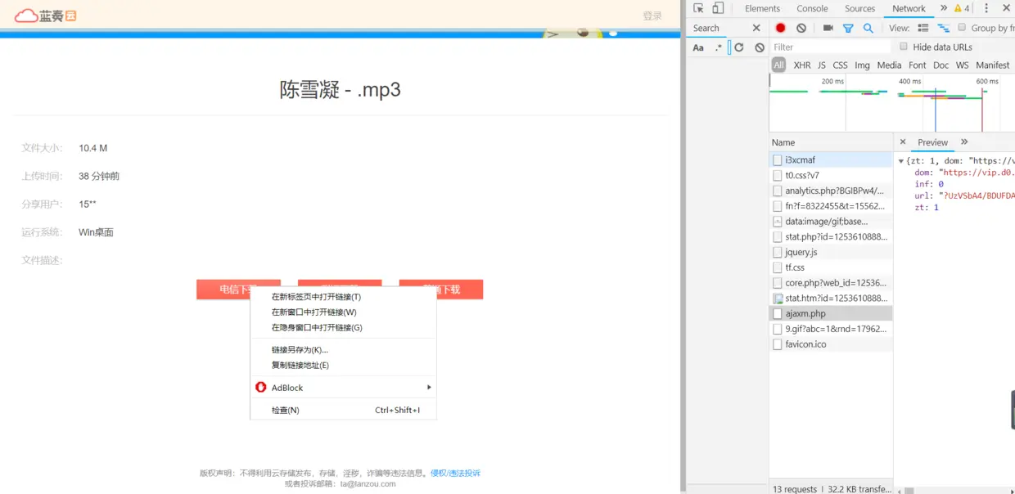Close the Search panel with its X
The width and height of the screenshot is (1015, 494).
pos(756,28)
